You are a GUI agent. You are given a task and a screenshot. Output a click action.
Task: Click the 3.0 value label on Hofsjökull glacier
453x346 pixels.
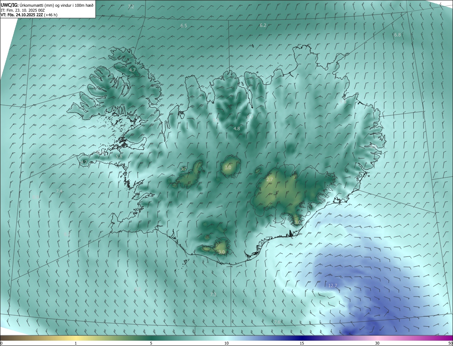coord(228,167)
